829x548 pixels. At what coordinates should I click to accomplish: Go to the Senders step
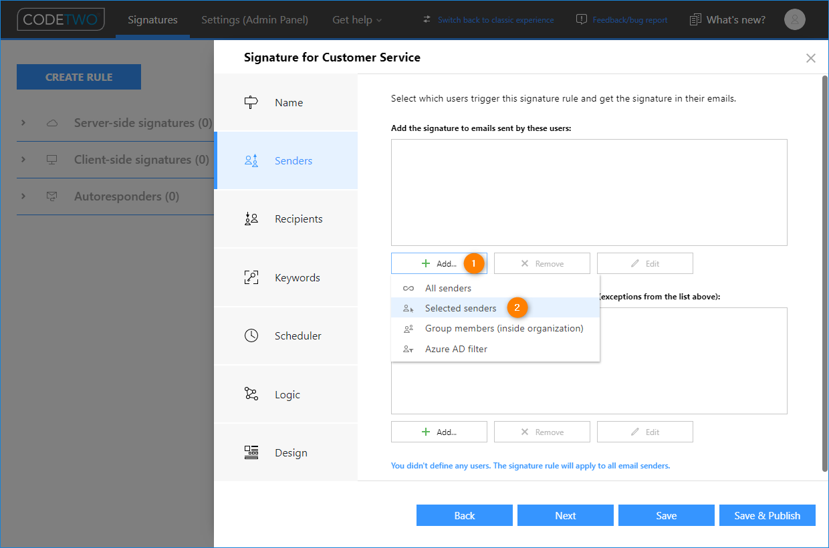[286, 160]
